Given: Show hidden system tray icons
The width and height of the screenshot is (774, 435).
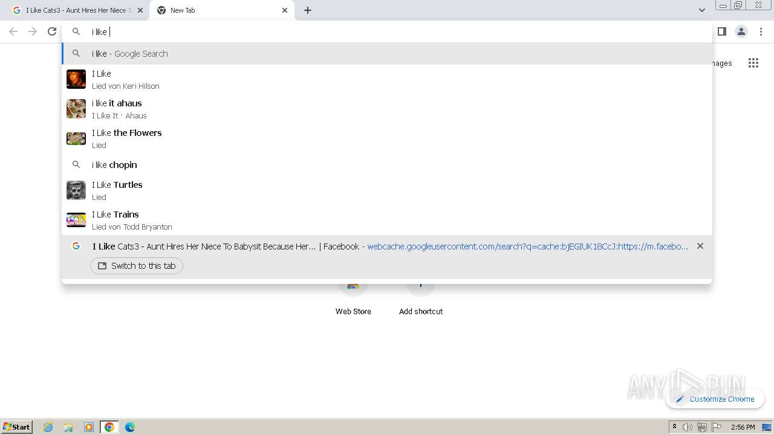Looking at the screenshot, I should coord(674,427).
